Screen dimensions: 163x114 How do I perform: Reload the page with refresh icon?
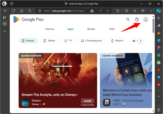click(14, 11)
